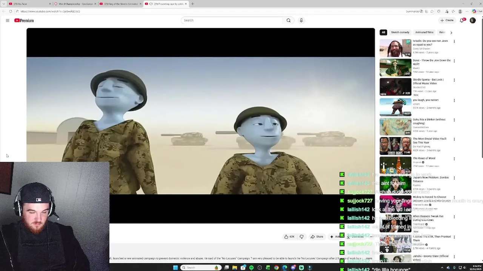Viewport: 483px width, 271px height.
Task: Open options for 'The Most Brutal Video' item
Action: [x=454, y=139]
